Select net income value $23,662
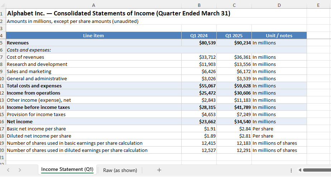 (199, 122)
